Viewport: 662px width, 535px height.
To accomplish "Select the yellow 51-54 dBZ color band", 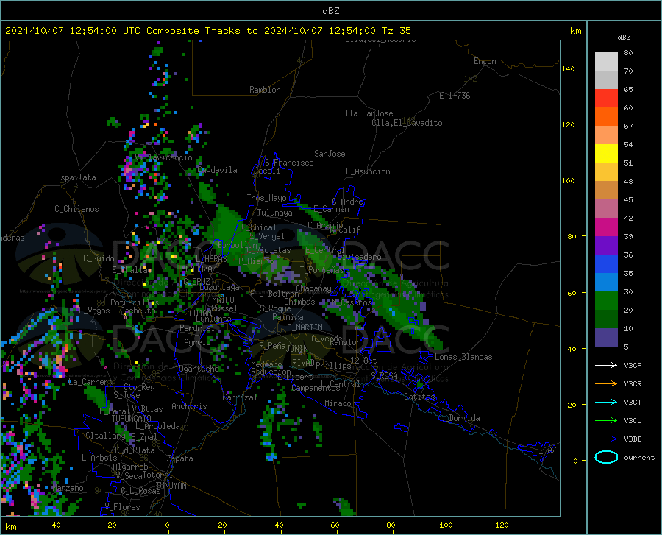I will point(606,154).
